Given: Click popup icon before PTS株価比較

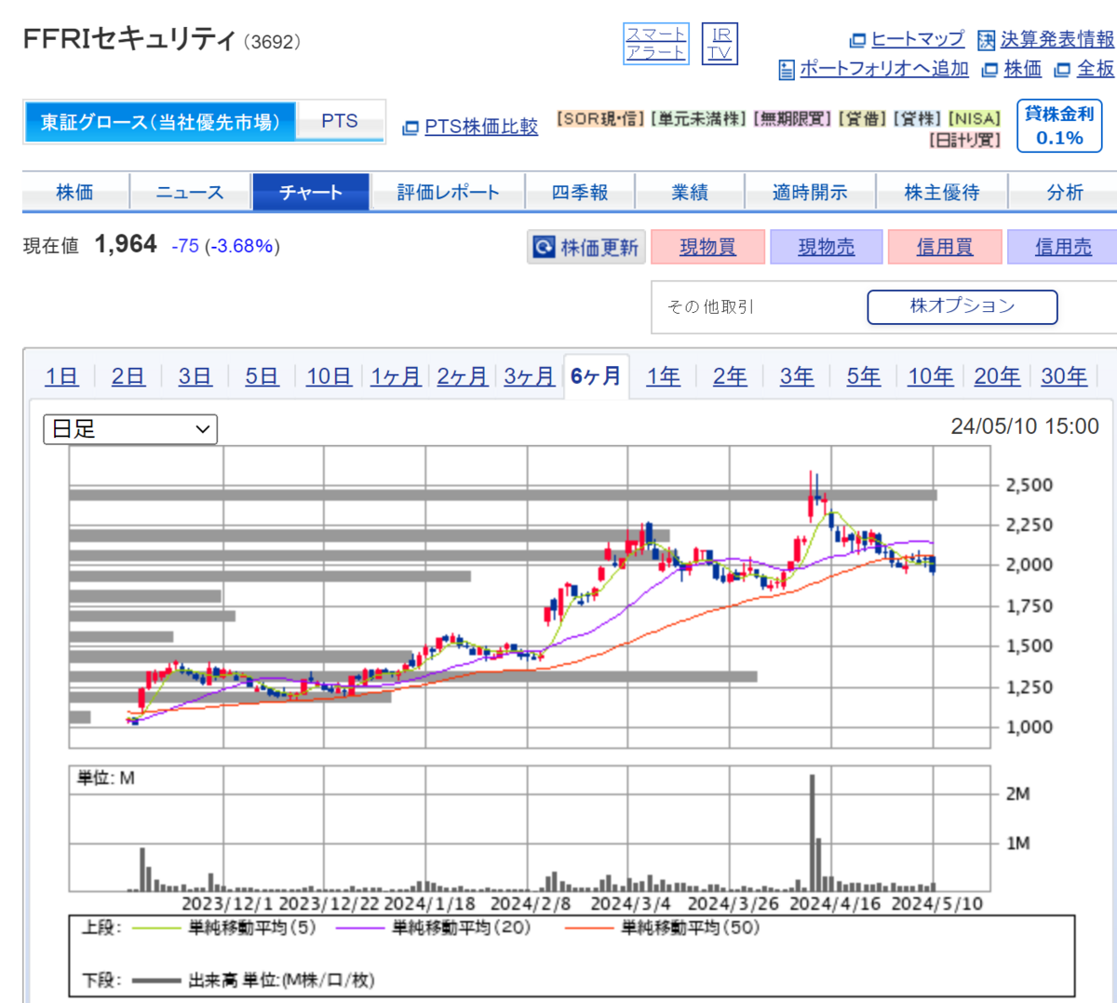Looking at the screenshot, I should coord(410,128).
